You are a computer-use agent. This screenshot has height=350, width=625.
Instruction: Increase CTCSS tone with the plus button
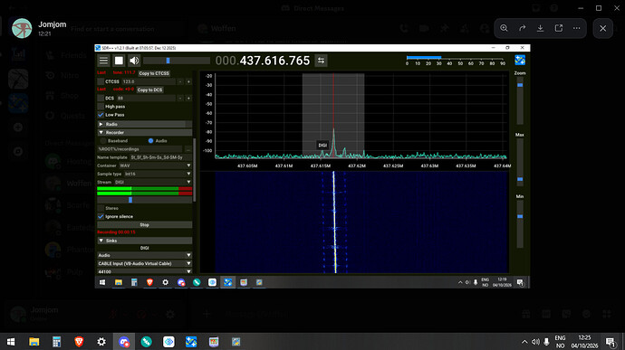click(x=188, y=81)
